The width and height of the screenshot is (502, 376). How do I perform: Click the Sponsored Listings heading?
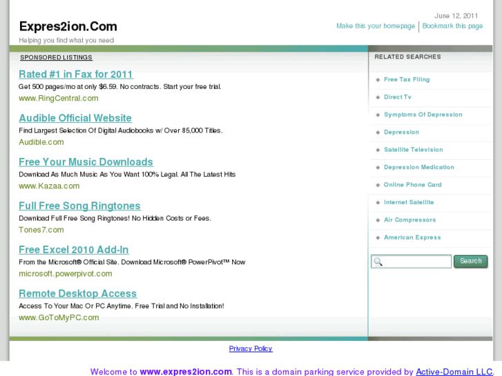56,57
